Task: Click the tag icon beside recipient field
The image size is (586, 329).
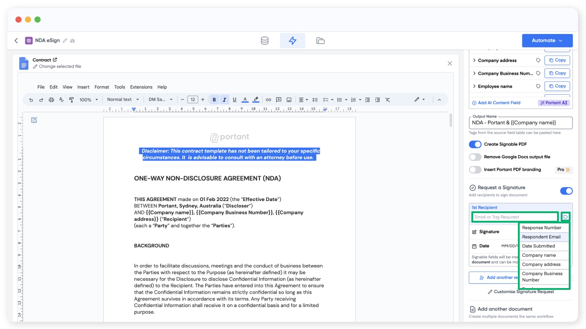Action: point(565,217)
